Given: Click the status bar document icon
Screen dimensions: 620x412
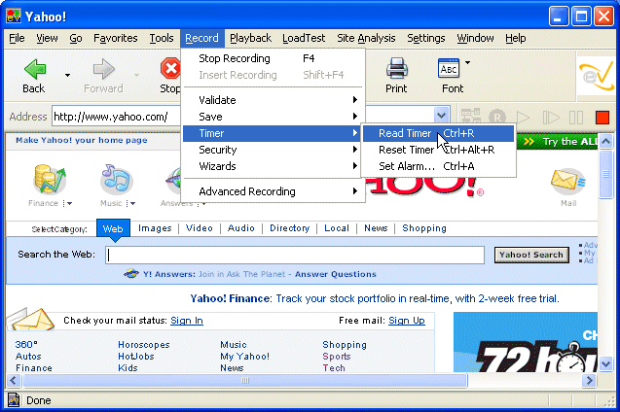Looking at the screenshot, I should (x=14, y=400).
